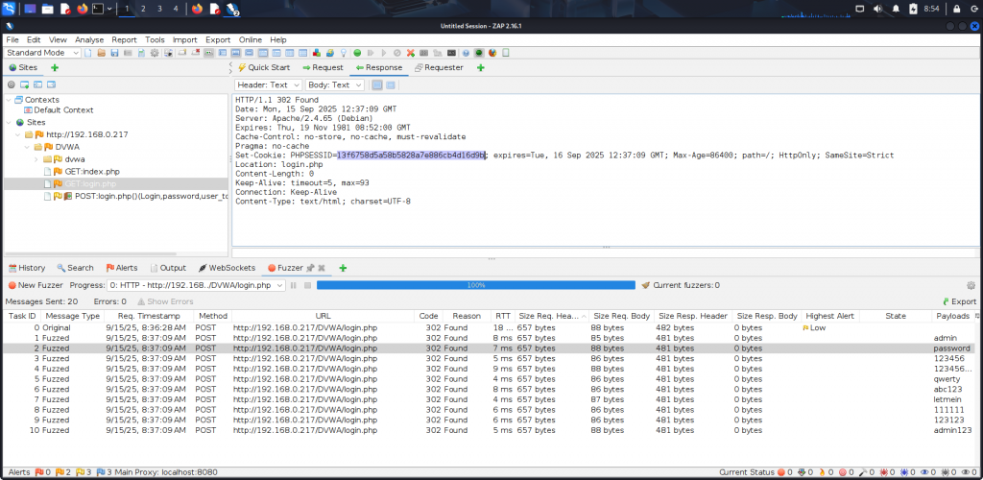983x480 pixels.
Task: Toggle the split header/body display view button
Action: (390, 84)
